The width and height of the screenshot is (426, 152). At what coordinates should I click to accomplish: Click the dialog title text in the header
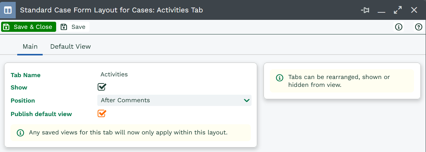[x=111, y=10]
